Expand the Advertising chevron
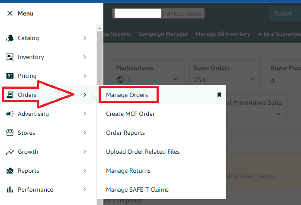Screen dimensions: 301x205 (85, 114)
